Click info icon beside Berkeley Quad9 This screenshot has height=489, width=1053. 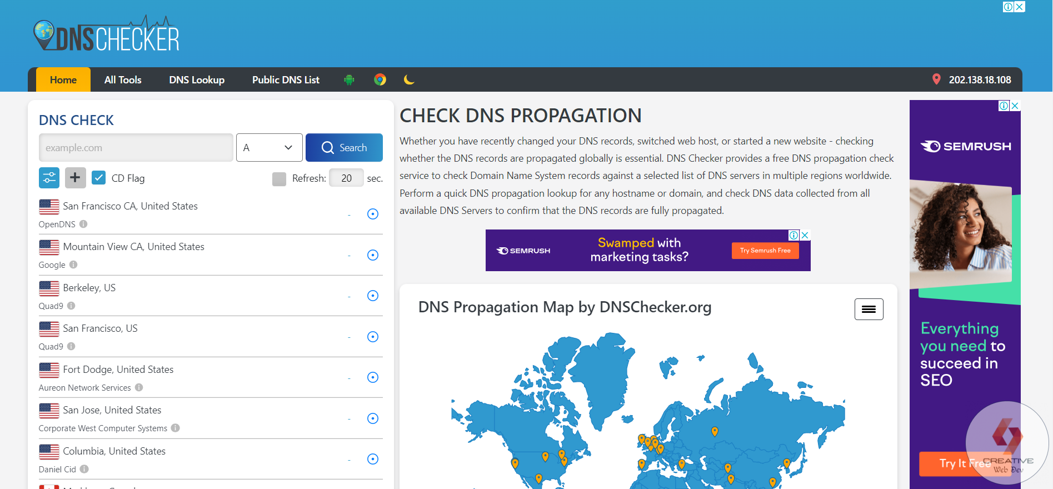[x=71, y=306]
